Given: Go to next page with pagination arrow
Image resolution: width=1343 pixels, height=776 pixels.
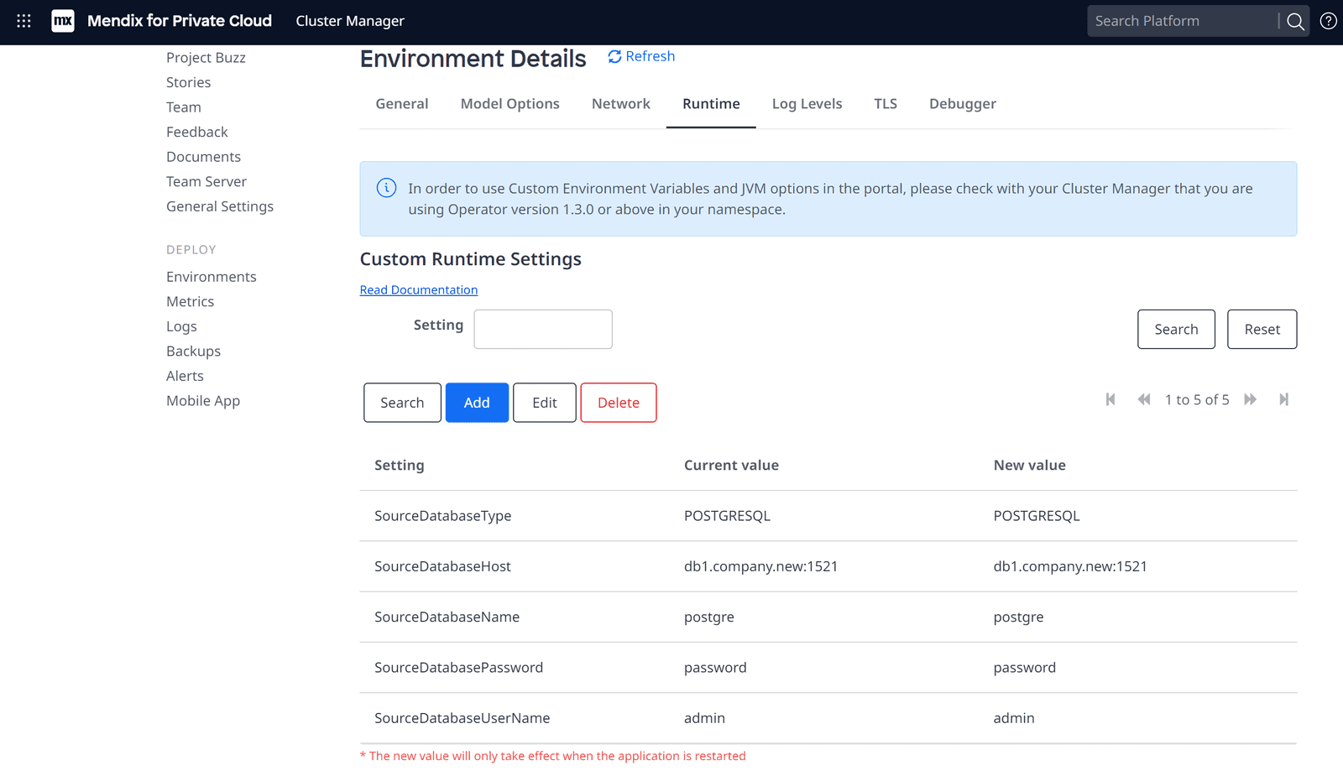Looking at the screenshot, I should (1251, 399).
